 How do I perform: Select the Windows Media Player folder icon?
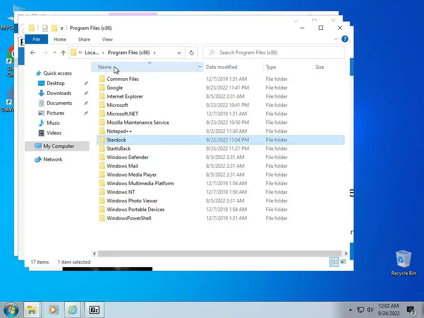(x=102, y=175)
